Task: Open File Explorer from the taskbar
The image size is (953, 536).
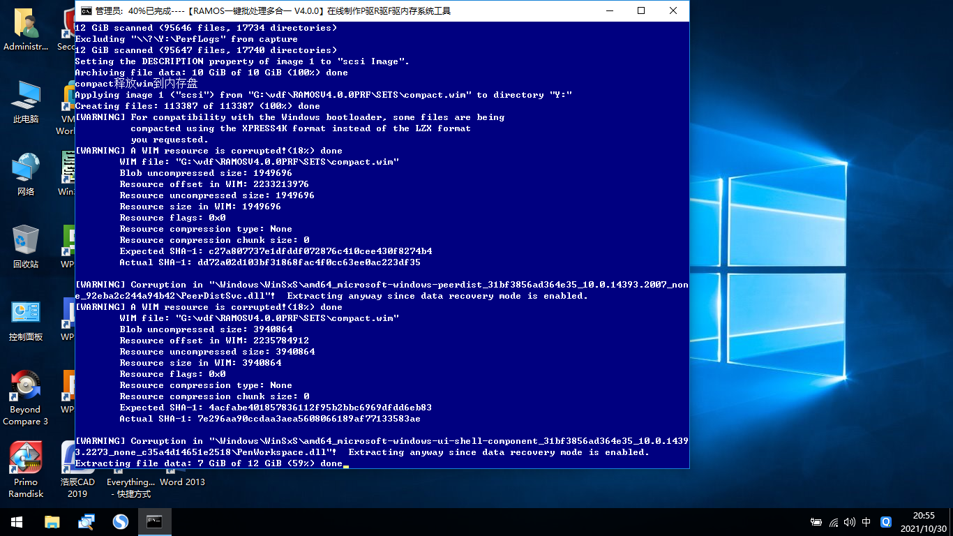Action: pos(52,521)
